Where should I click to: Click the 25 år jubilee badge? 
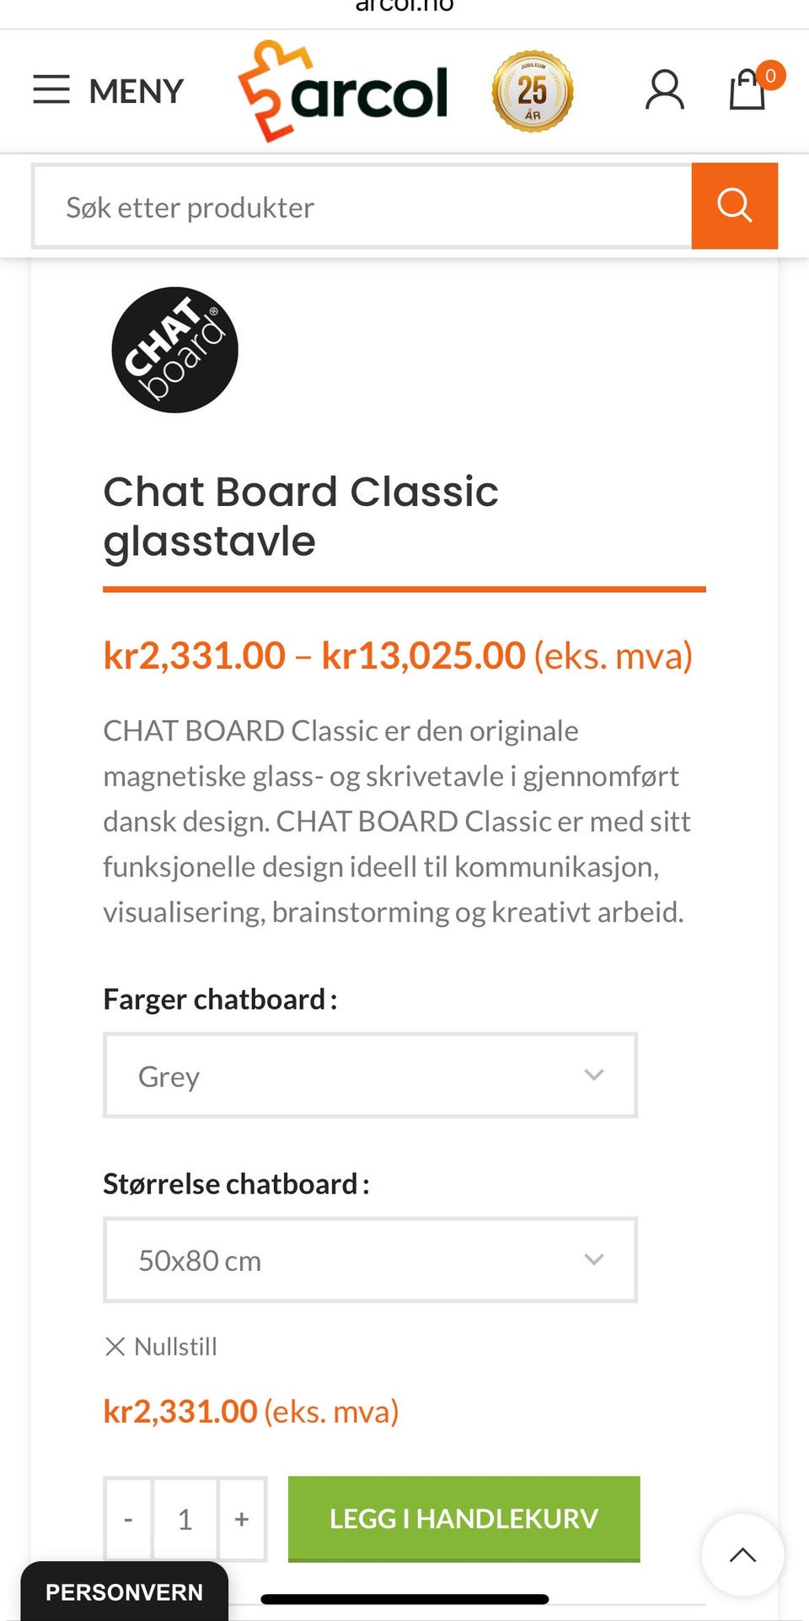tap(533, 91)
